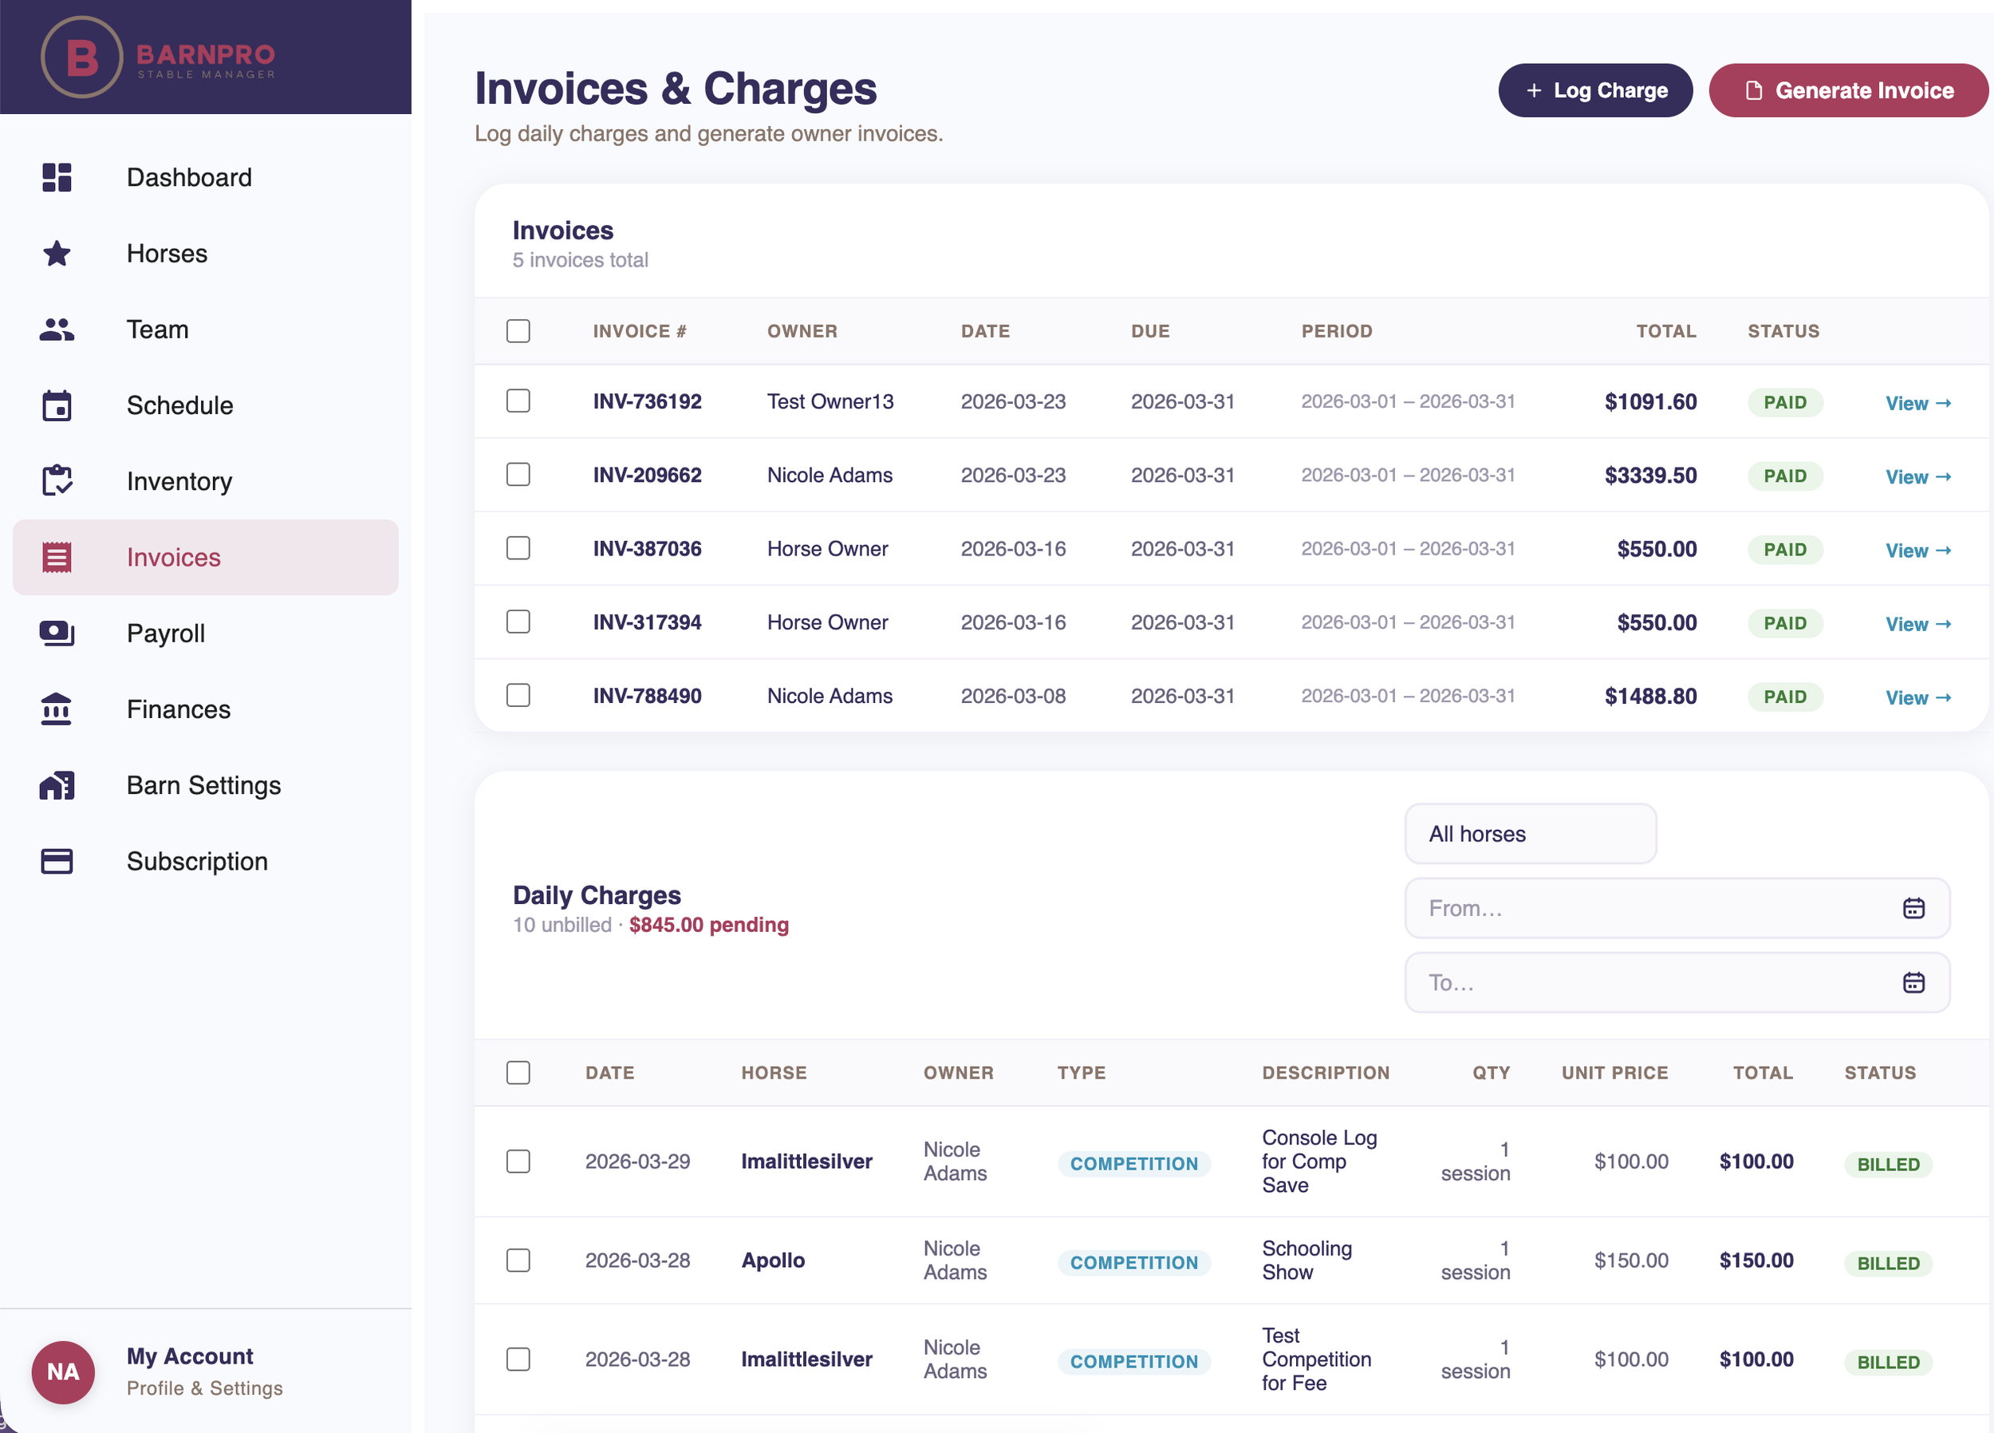Click the Finances bank icon

click(57, 709)
